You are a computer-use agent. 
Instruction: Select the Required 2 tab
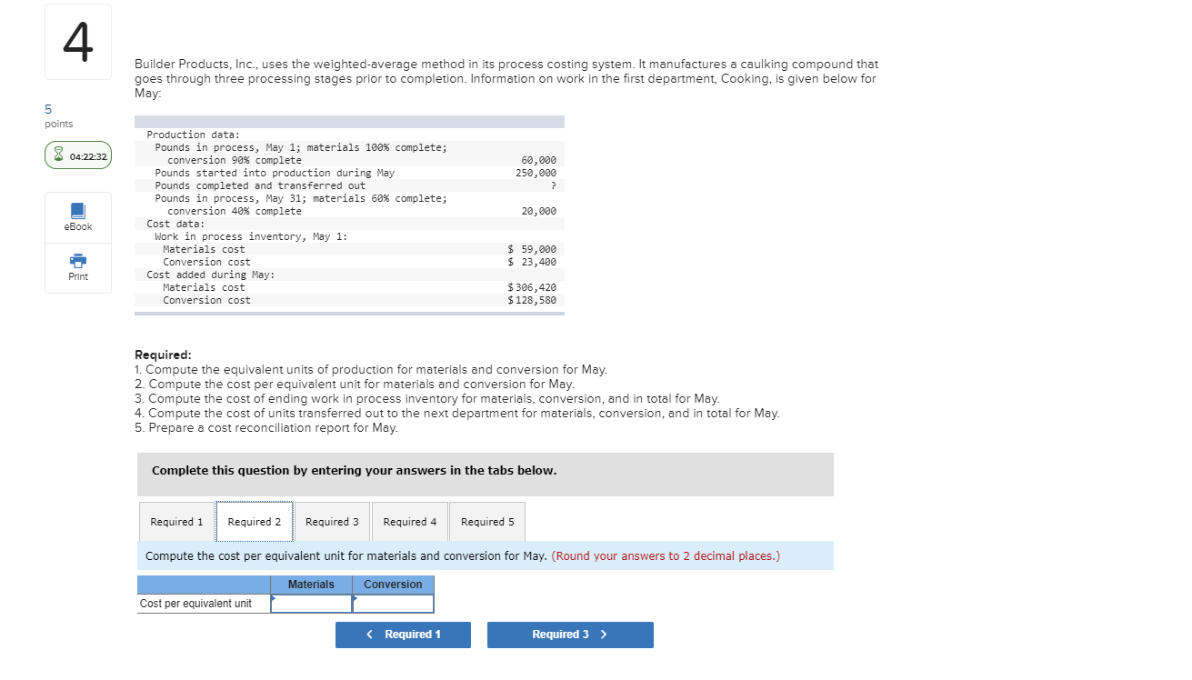coord(255,522)
